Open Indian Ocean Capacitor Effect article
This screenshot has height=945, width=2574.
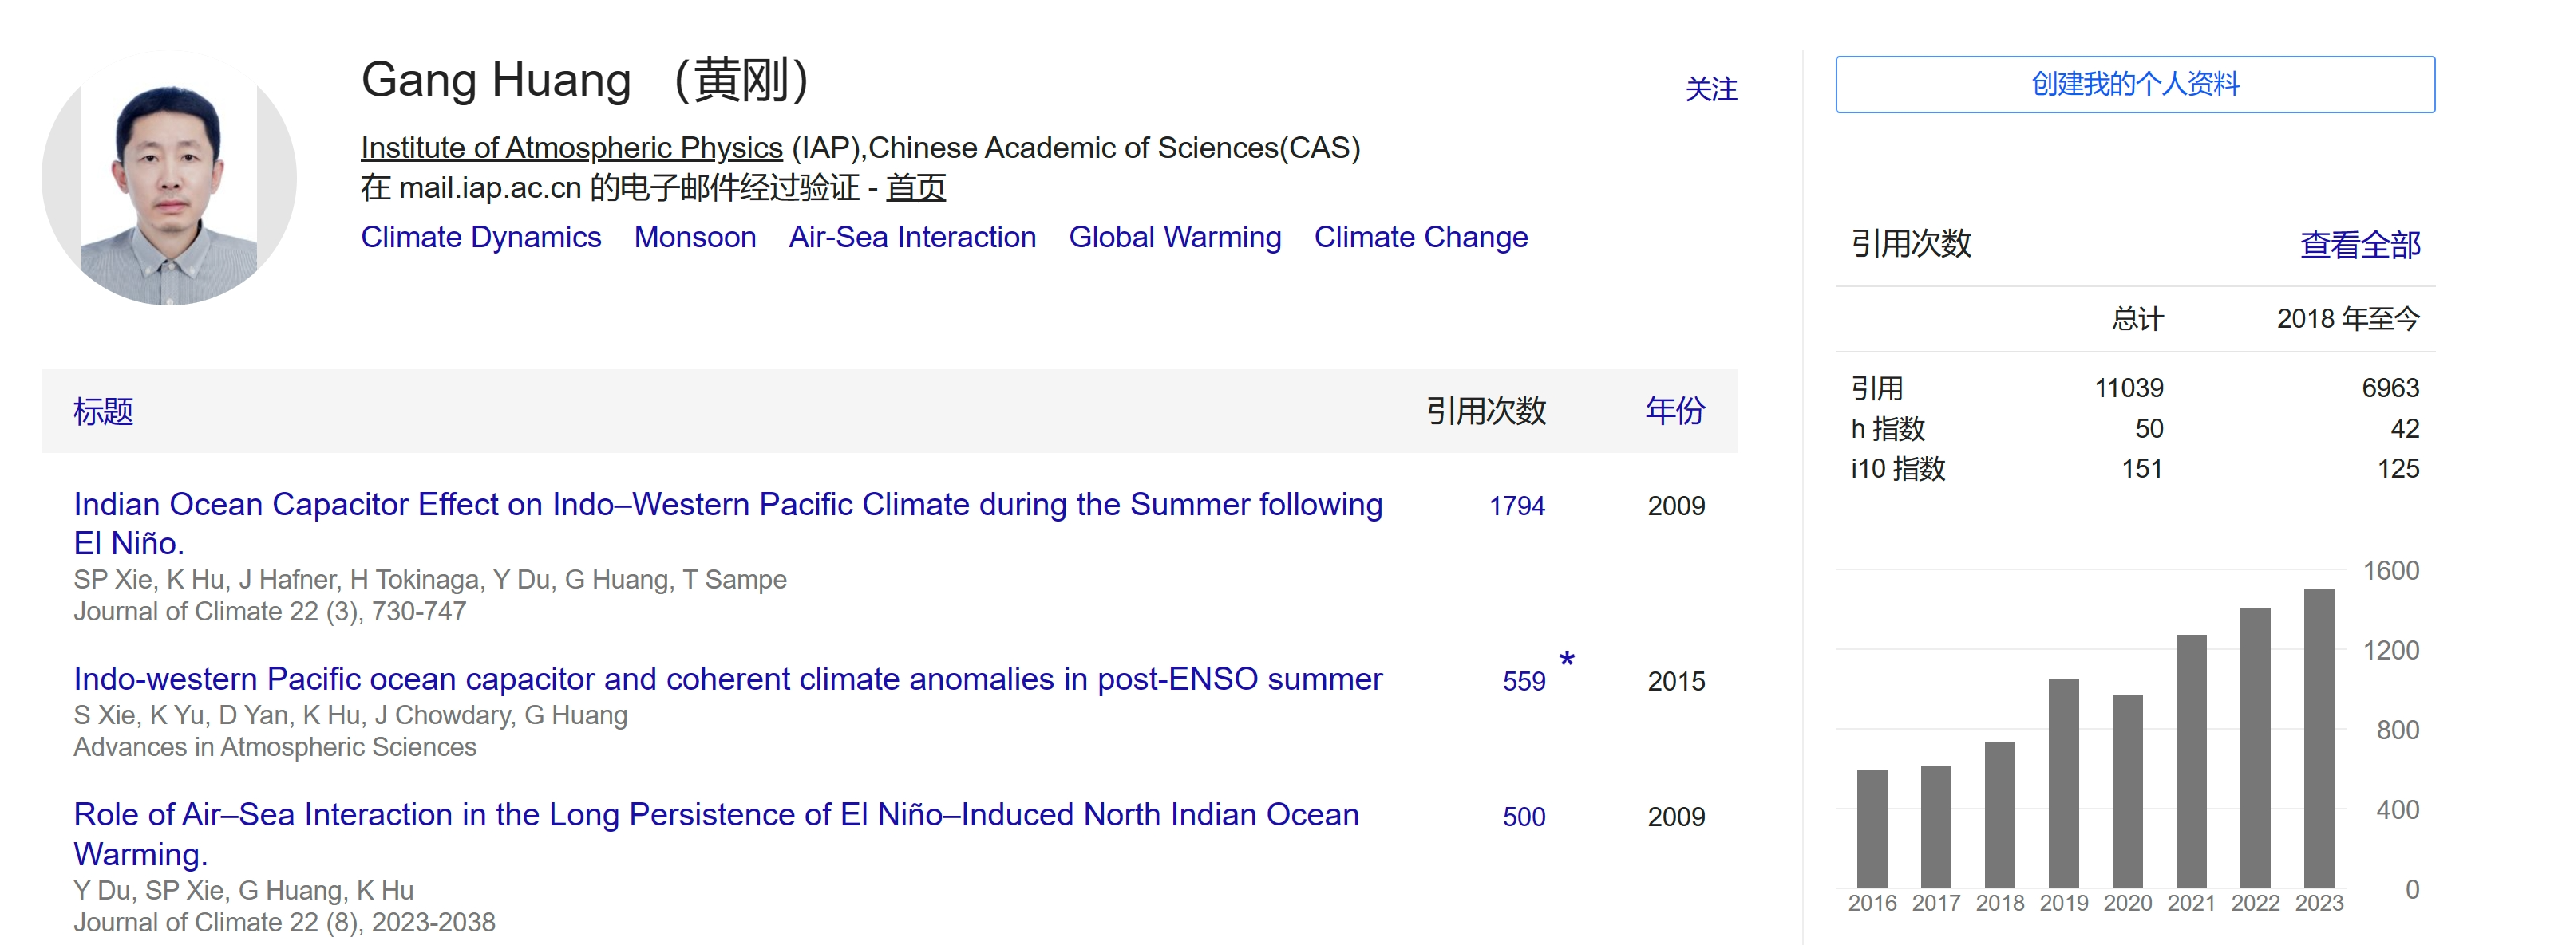[727, 524]
